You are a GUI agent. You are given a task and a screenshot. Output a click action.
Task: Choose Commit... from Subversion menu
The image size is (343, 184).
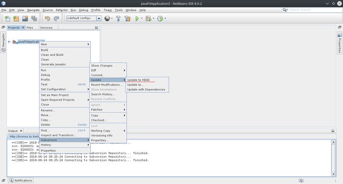coord(108,75)
